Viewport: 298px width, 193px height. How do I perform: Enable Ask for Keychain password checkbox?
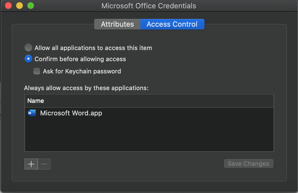[x=37, y=71]
